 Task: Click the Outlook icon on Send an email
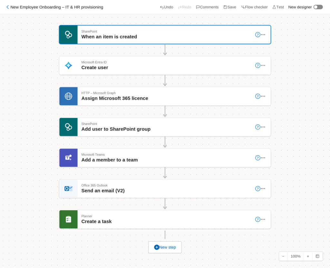(x=68, y=188)
